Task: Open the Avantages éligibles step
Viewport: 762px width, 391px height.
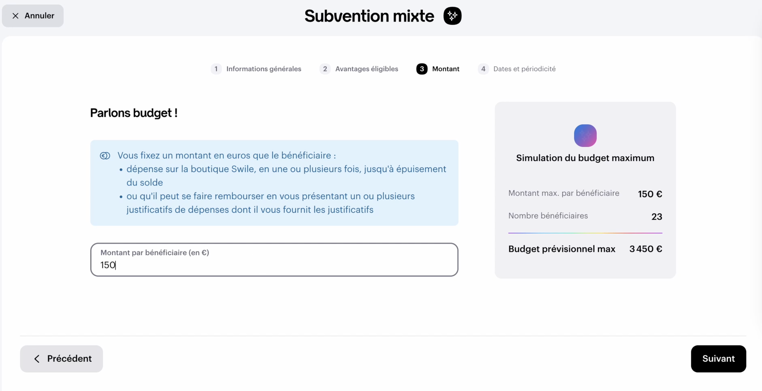Action: [366, 69]
